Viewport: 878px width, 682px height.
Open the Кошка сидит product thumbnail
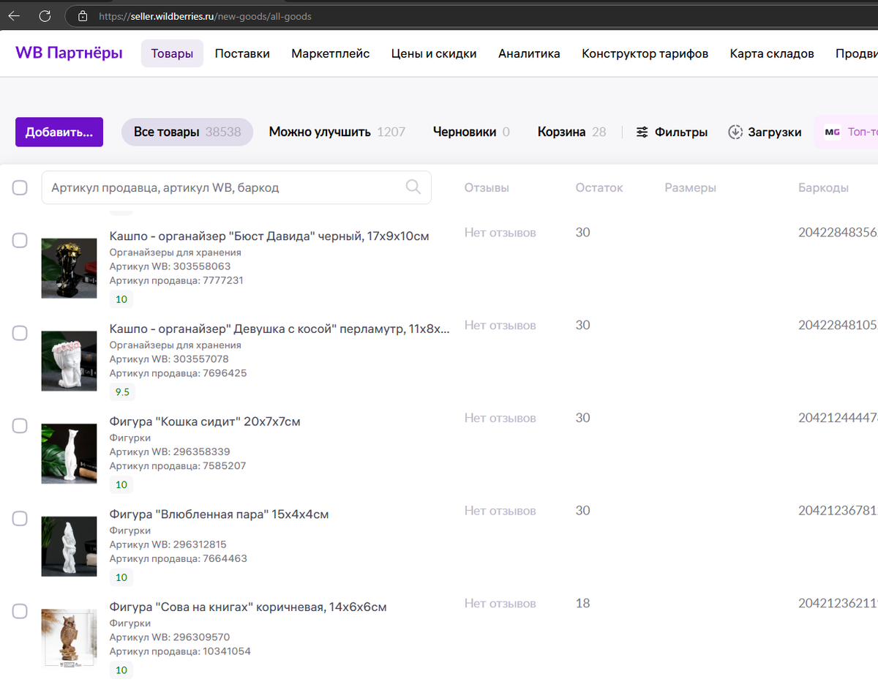click(x=69, y=454)
